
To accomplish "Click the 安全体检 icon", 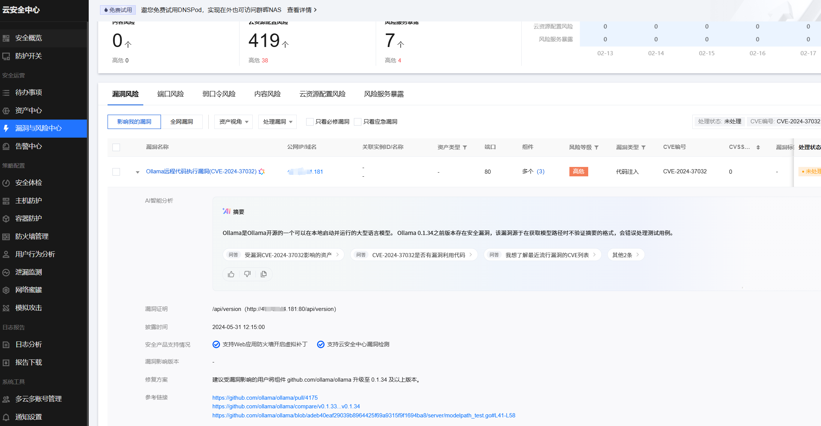I will pyautogui.click(x=6, y=183).
